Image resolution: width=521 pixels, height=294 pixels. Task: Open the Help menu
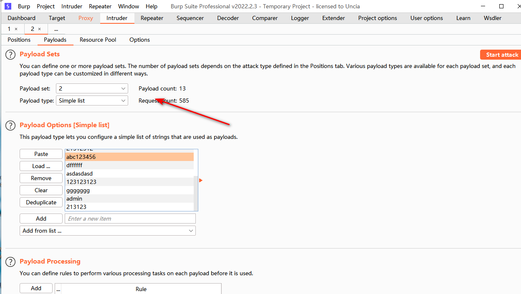152,6
